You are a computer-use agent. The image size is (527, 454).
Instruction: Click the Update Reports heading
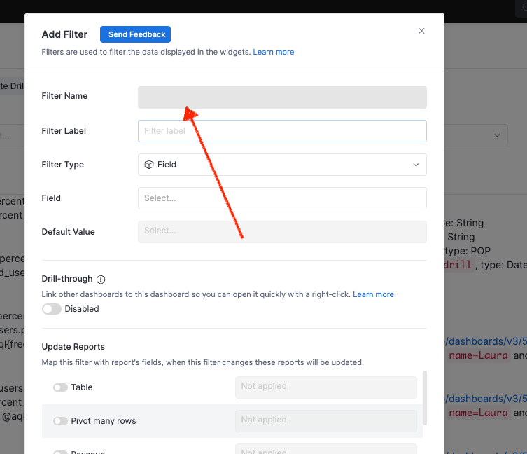pyautogui.click(x=73, y=347)
